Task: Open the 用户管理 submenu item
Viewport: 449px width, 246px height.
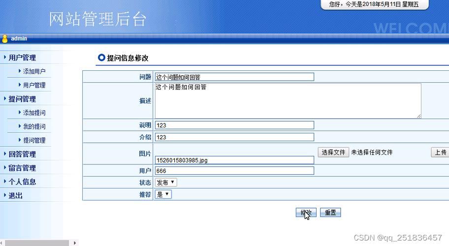Action: tap(34, 85)
